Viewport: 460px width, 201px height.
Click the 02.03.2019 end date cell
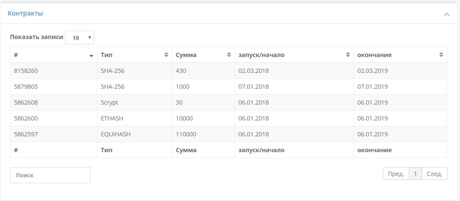400,71
